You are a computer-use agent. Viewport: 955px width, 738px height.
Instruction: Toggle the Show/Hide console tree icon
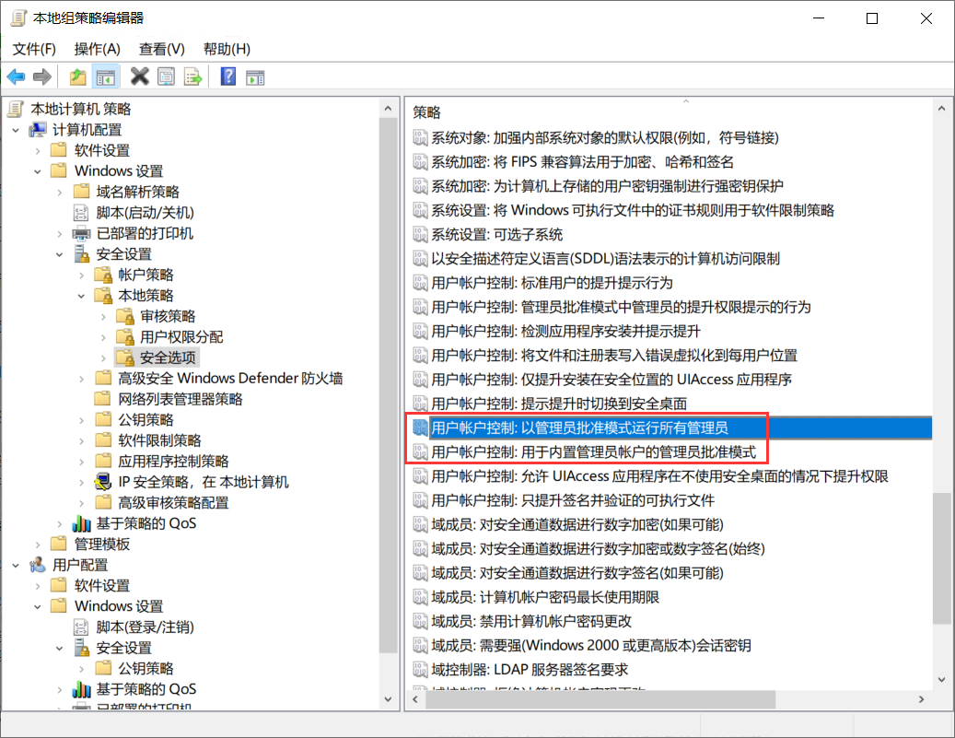pos(105,77)
